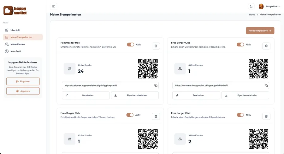Toggle Aktiv on Free Burger Club below Pommes card
This screenshot has height=154, width=284.
pos(130,115)
